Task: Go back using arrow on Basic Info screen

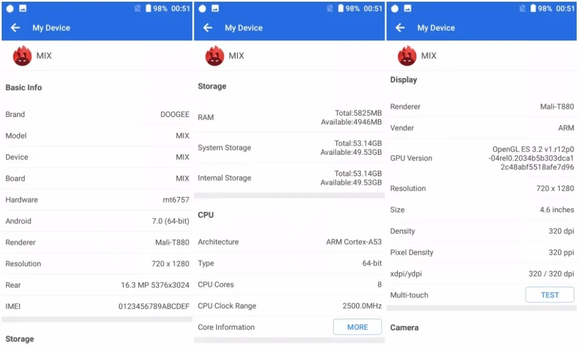Action: tap(15, 28)
